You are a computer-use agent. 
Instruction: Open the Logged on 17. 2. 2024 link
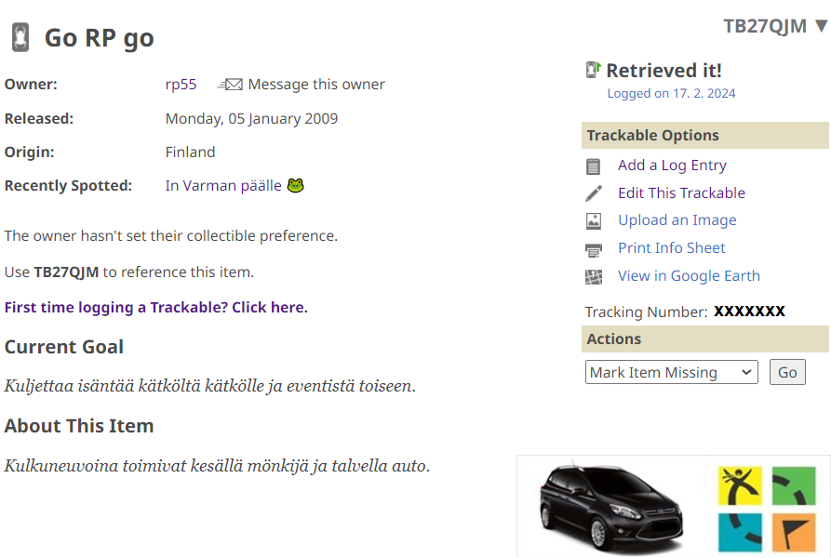click(x=671, y=93)
